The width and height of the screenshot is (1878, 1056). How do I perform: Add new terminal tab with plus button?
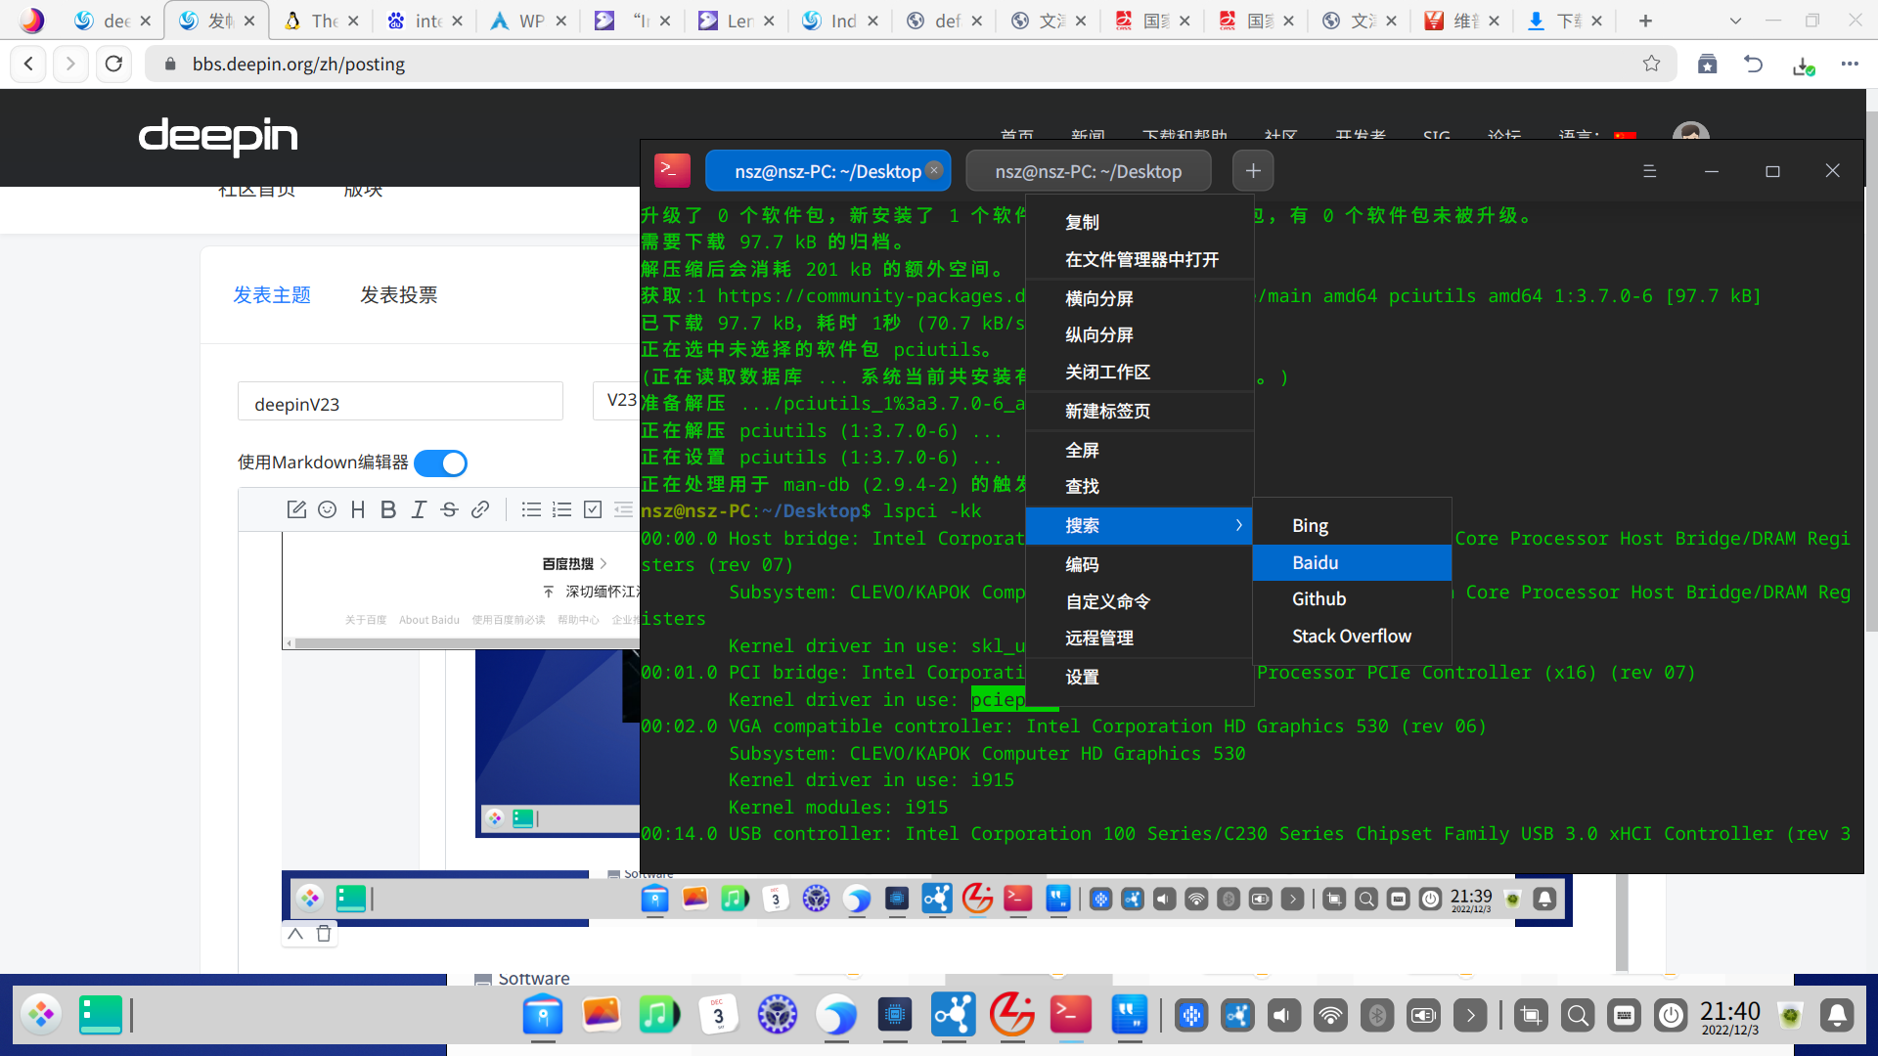tap(1253, 171)
